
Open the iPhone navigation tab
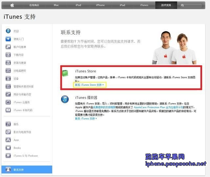point(100,5)
